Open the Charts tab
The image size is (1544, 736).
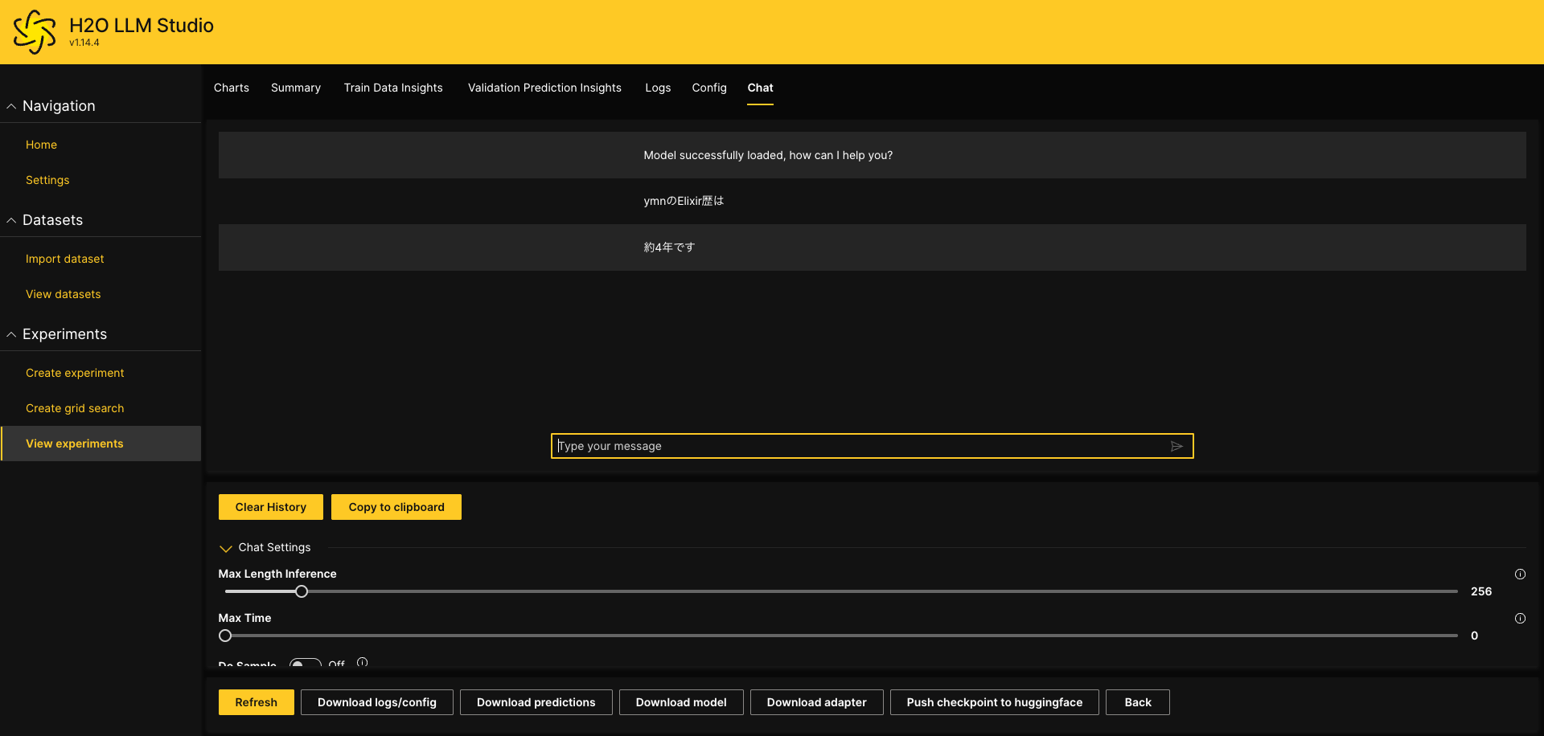click(232, 88)
